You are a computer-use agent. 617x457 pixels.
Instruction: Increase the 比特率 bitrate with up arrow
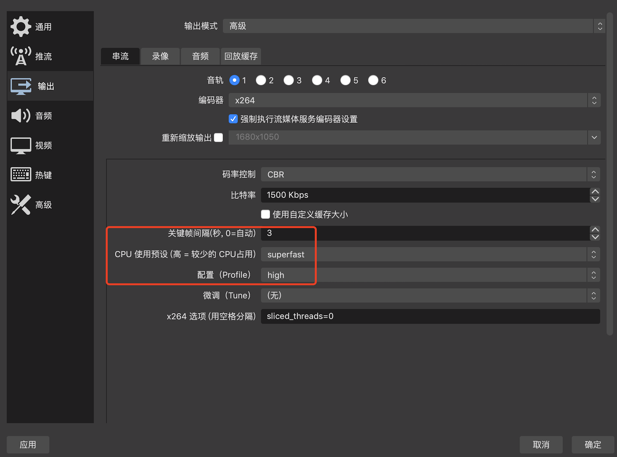(x=595, y=191)
